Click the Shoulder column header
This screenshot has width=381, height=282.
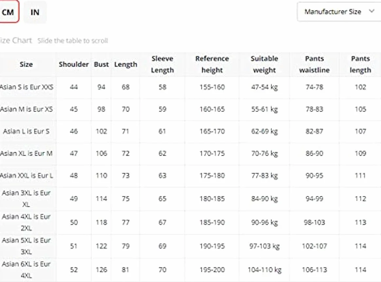[74, 64]
